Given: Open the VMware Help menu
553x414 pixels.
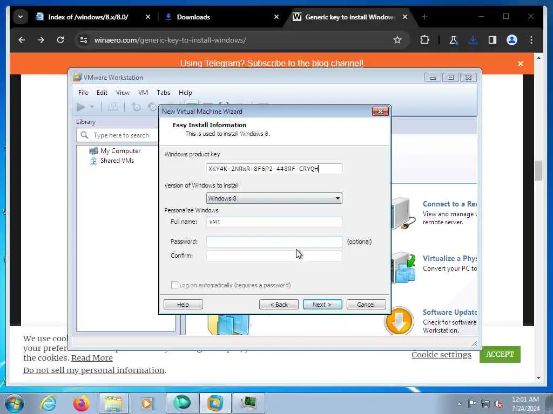Looking at the screenshot, I should pyautogui.click(x=185, y=93).
